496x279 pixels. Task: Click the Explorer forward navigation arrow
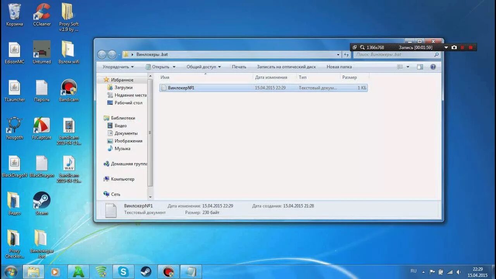click(x=112, y=55)
